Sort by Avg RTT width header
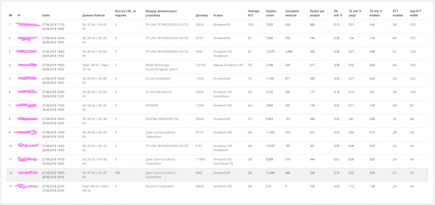Viewport: 435px width, 205px height. (415, 13)
